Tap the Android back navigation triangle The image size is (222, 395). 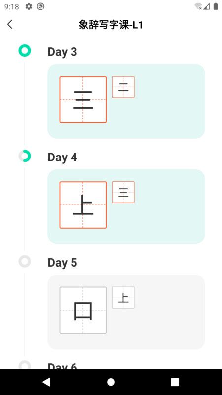tap(46, 382)
